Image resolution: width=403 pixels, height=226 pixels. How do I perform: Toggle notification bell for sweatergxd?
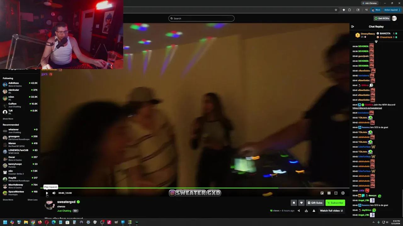point(294,203)
